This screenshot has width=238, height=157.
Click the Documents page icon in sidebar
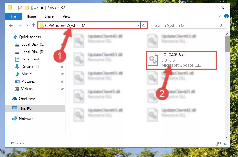(x=17, y=59)
